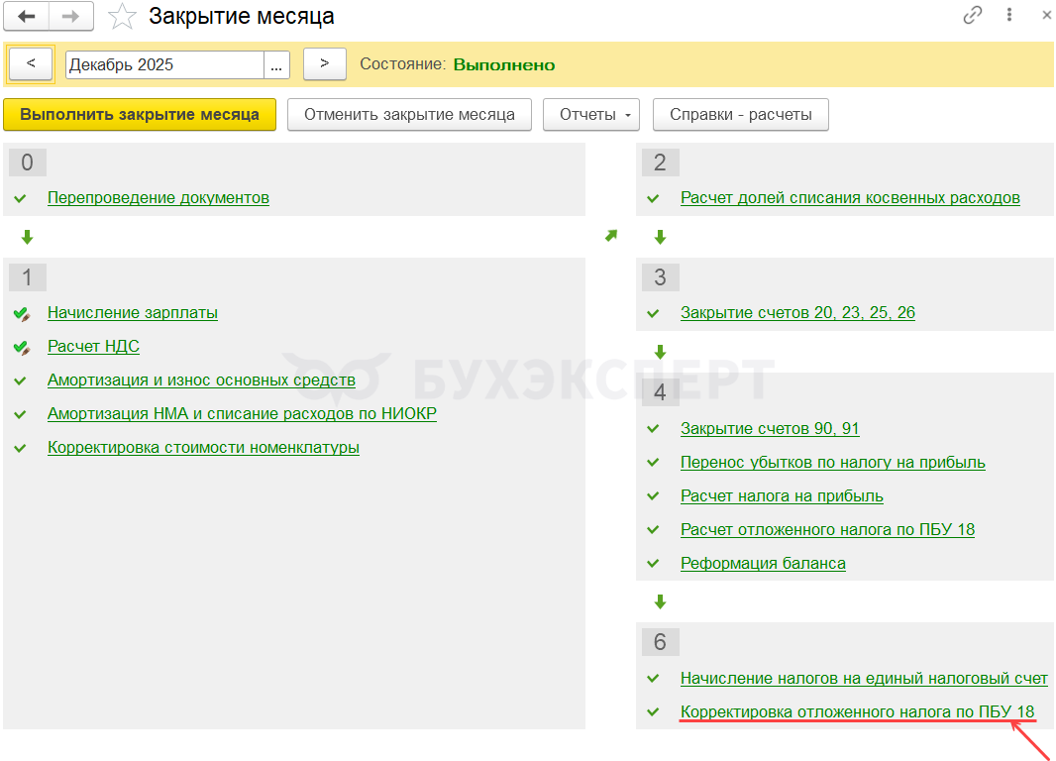
Task: Open Перепроведение документов link
Action: click(158, 198)
